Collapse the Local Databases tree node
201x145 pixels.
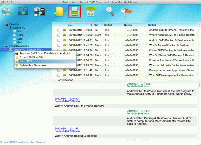[2, 46]
